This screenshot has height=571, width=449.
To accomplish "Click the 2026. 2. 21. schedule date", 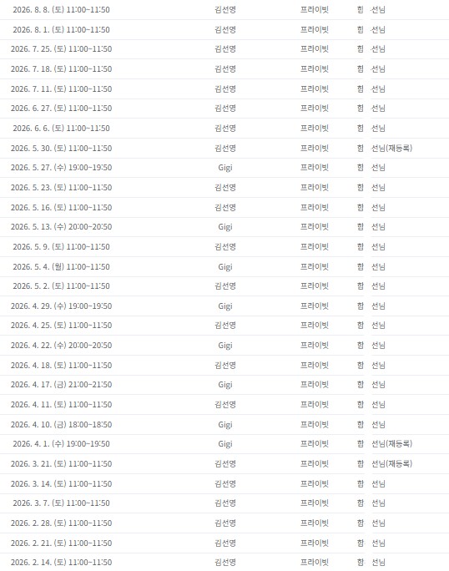I will click(61, 543).
